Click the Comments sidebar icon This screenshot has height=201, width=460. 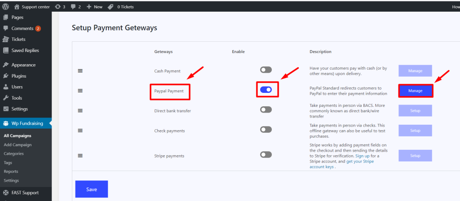point(5,28)
